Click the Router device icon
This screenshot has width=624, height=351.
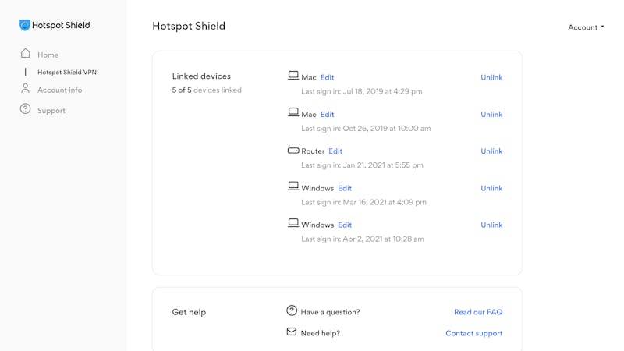coord(293,150)
